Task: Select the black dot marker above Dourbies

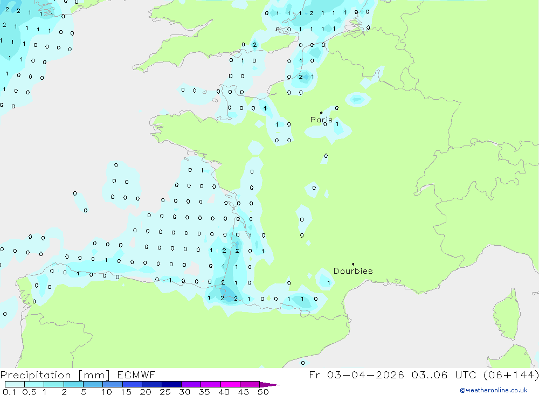Action: coord(353,264)
